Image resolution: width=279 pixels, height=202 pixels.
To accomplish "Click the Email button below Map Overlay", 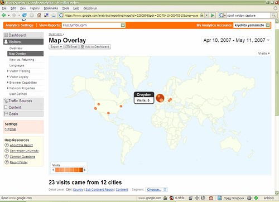I will [x=71, y=47].
